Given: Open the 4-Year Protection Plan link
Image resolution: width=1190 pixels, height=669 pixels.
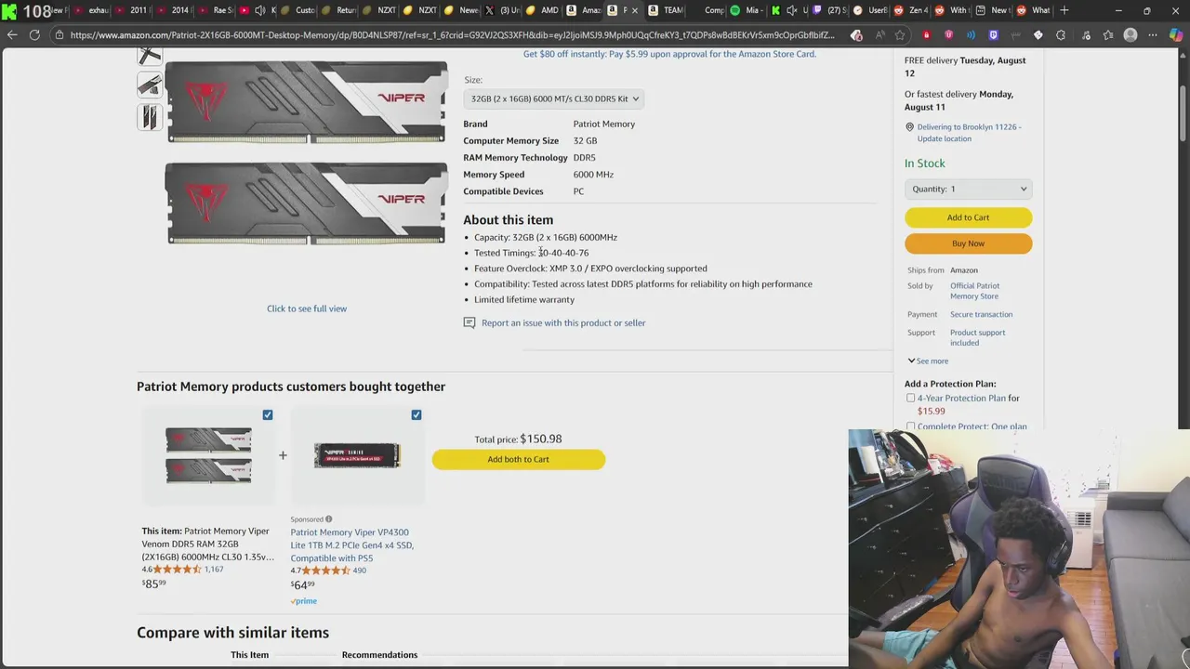Looking at the screenshot, I should [961, 398].
